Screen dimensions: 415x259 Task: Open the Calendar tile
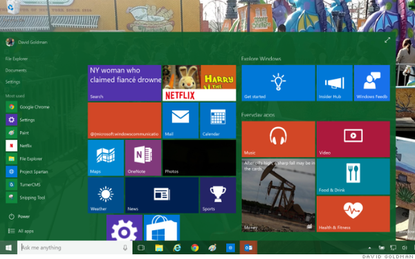[x=218, y=120]
